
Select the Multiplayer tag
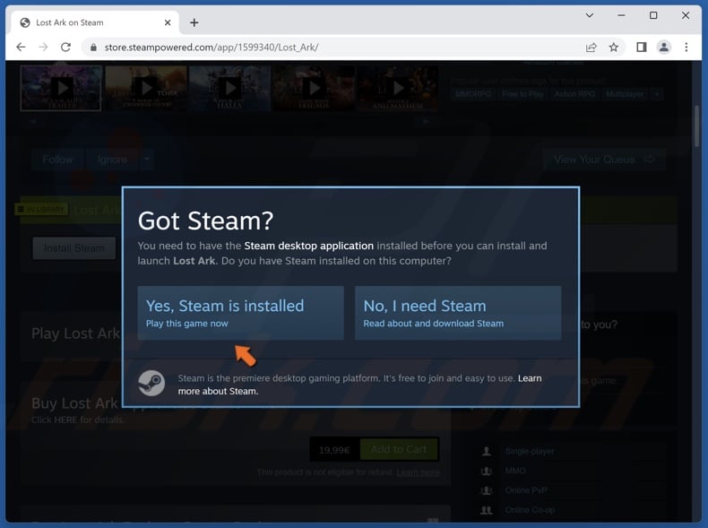click(625, 94)
